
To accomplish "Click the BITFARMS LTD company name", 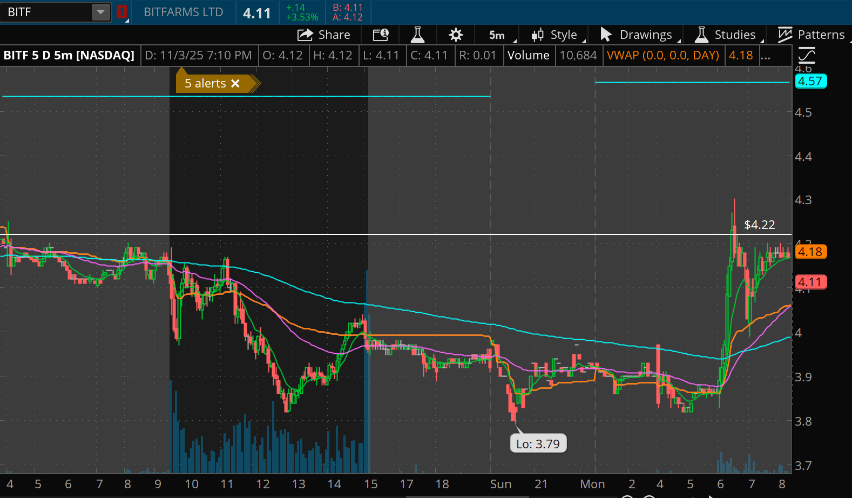I will (184, 12).
